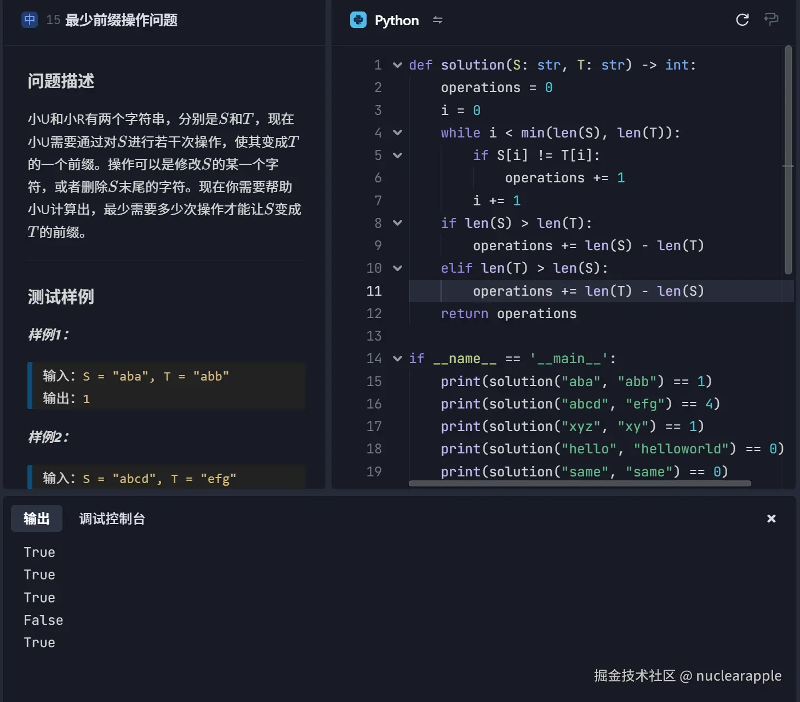Click the last True result in output
The height and width of the screenshot is (702, 800).
(39, 643)
